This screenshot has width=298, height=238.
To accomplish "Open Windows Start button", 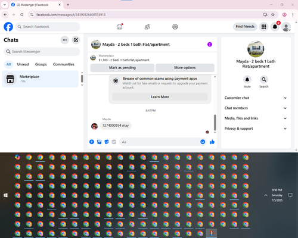I will tap(5, 195).
